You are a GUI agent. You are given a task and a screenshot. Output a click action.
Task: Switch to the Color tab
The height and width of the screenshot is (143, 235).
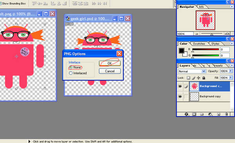(x=183, y=43)
